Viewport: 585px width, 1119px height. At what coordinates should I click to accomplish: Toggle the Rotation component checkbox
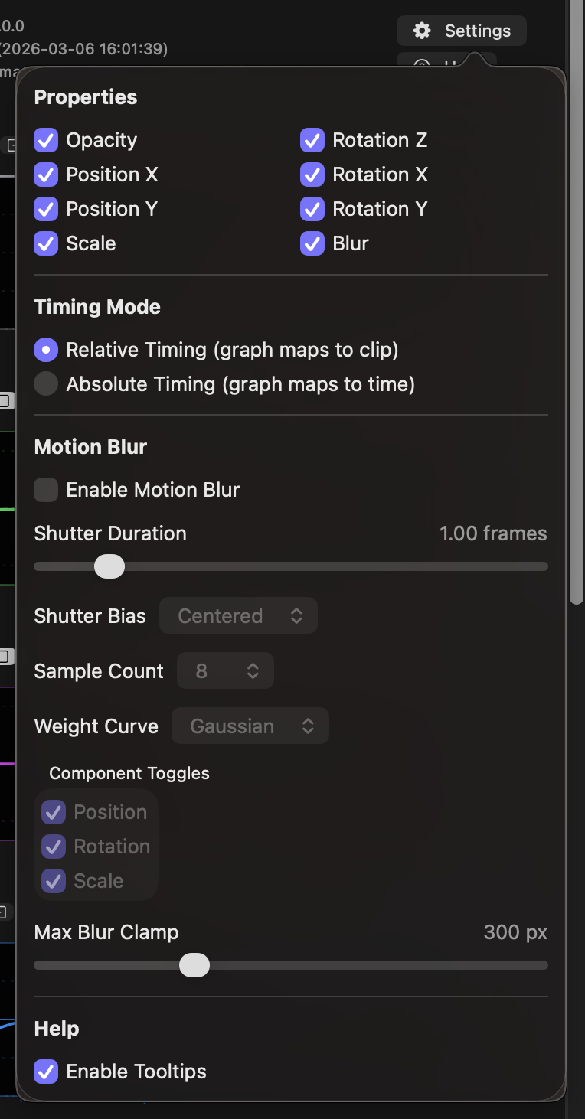pos(54,847)
